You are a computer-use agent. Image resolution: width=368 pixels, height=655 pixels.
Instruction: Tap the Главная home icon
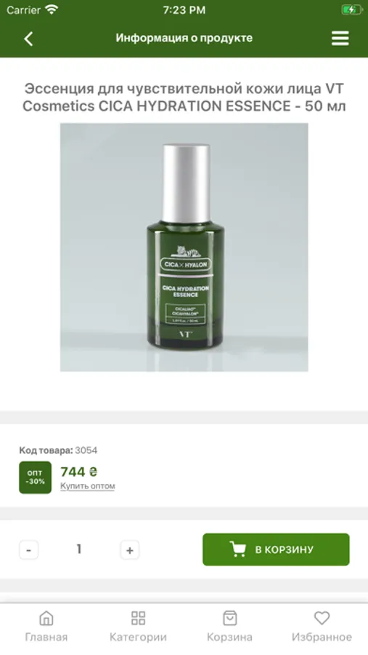[46, 618]
